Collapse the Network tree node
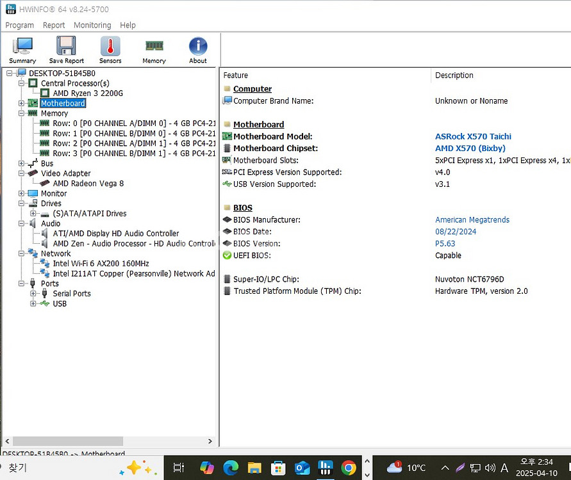The height and width of the screenshot is (480, 571). (x=22, y=253)
